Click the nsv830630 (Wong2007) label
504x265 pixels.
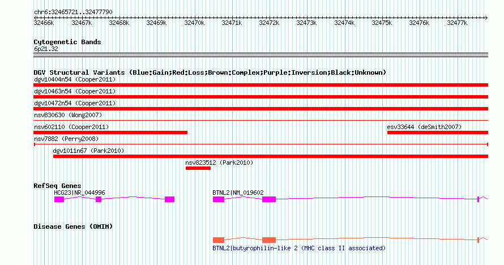[x=68, y=116]
